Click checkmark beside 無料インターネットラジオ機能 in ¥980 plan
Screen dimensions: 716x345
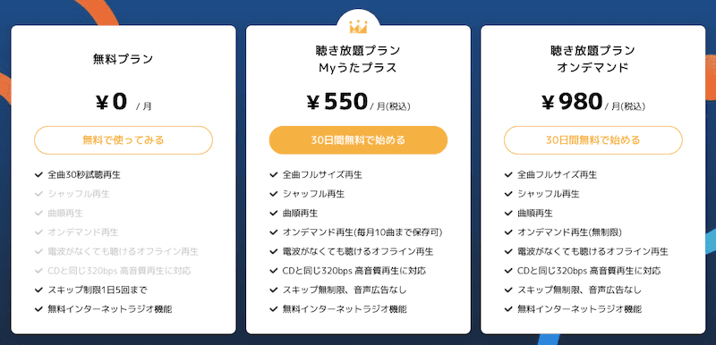pos(508,309)
